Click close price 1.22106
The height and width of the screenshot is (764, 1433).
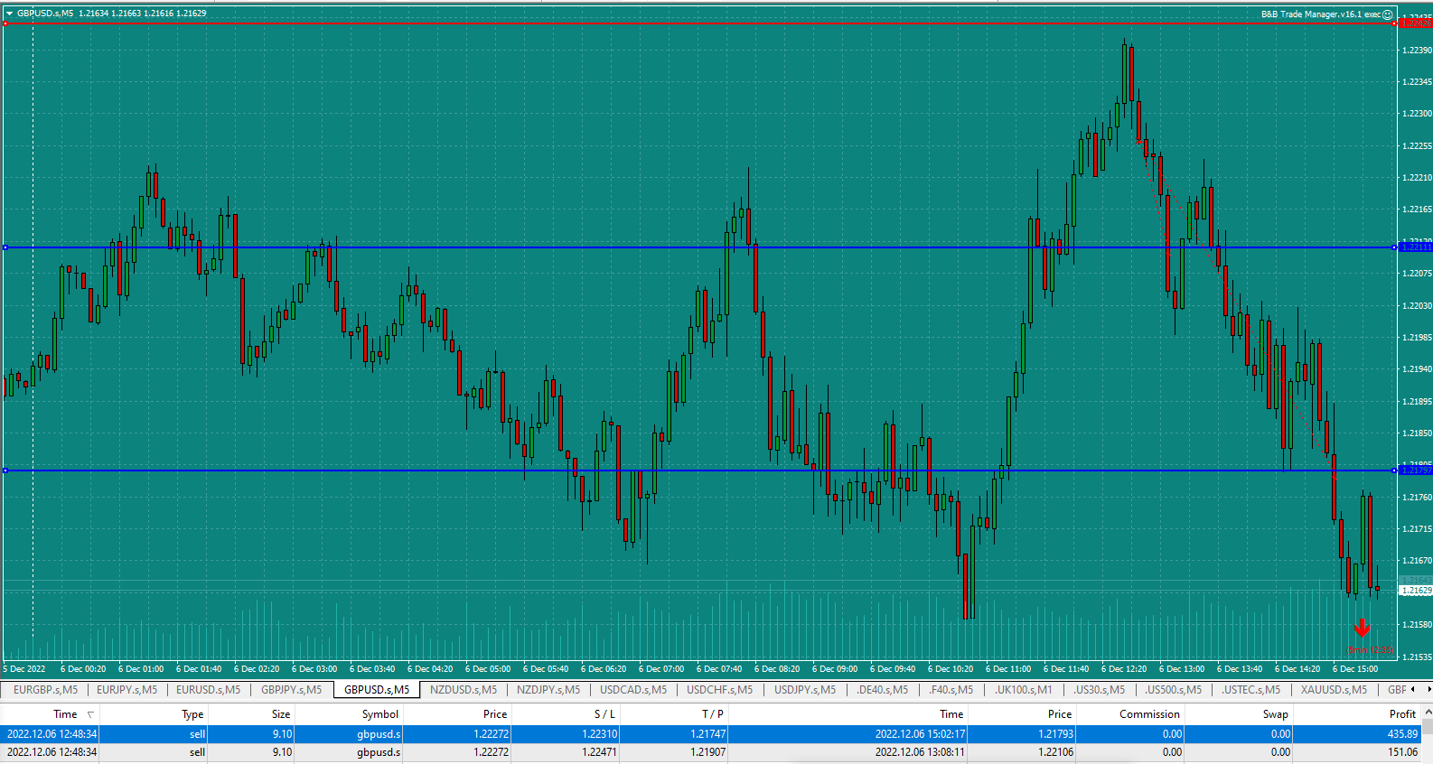pos(1055,751)
